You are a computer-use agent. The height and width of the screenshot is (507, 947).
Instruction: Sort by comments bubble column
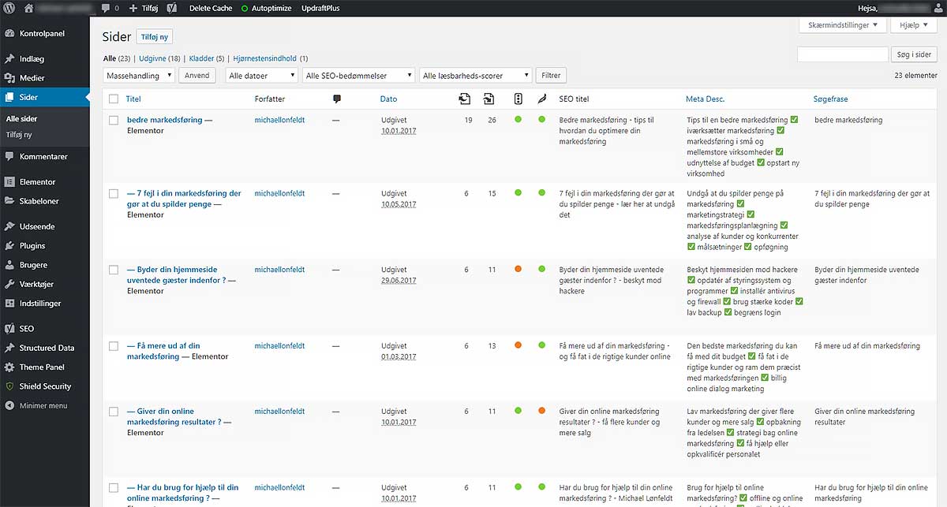point(337,99)
